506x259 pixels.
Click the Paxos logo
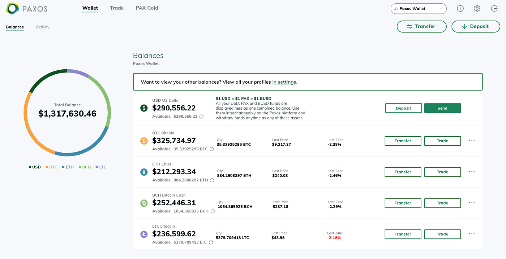tap(27, 8)
